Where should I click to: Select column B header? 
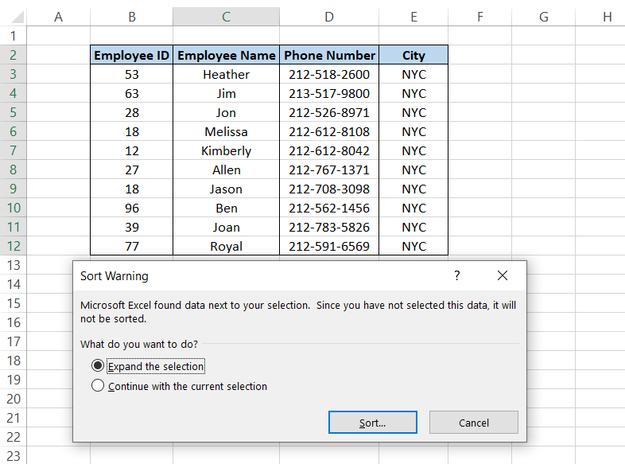coord(131,17)
